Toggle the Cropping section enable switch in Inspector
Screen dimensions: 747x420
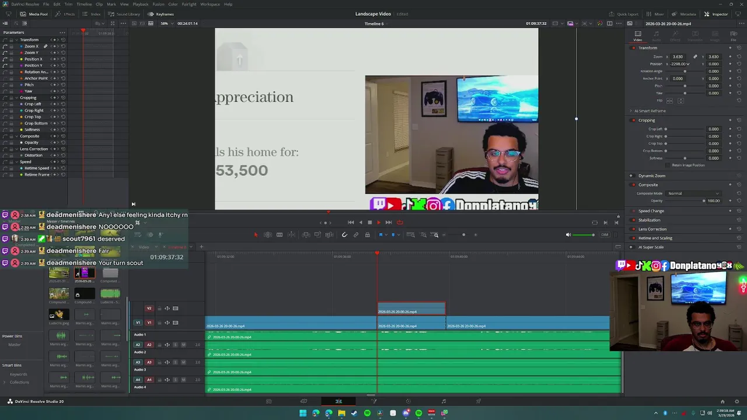point(633,120)
